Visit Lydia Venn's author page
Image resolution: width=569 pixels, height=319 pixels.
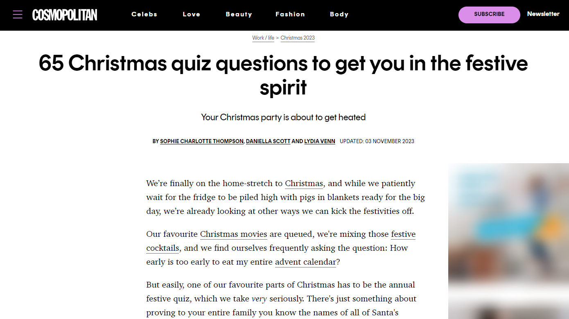[x=320, y=141]
